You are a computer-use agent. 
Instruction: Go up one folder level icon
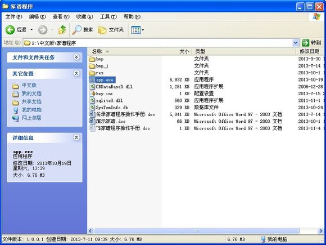(62, 30)
